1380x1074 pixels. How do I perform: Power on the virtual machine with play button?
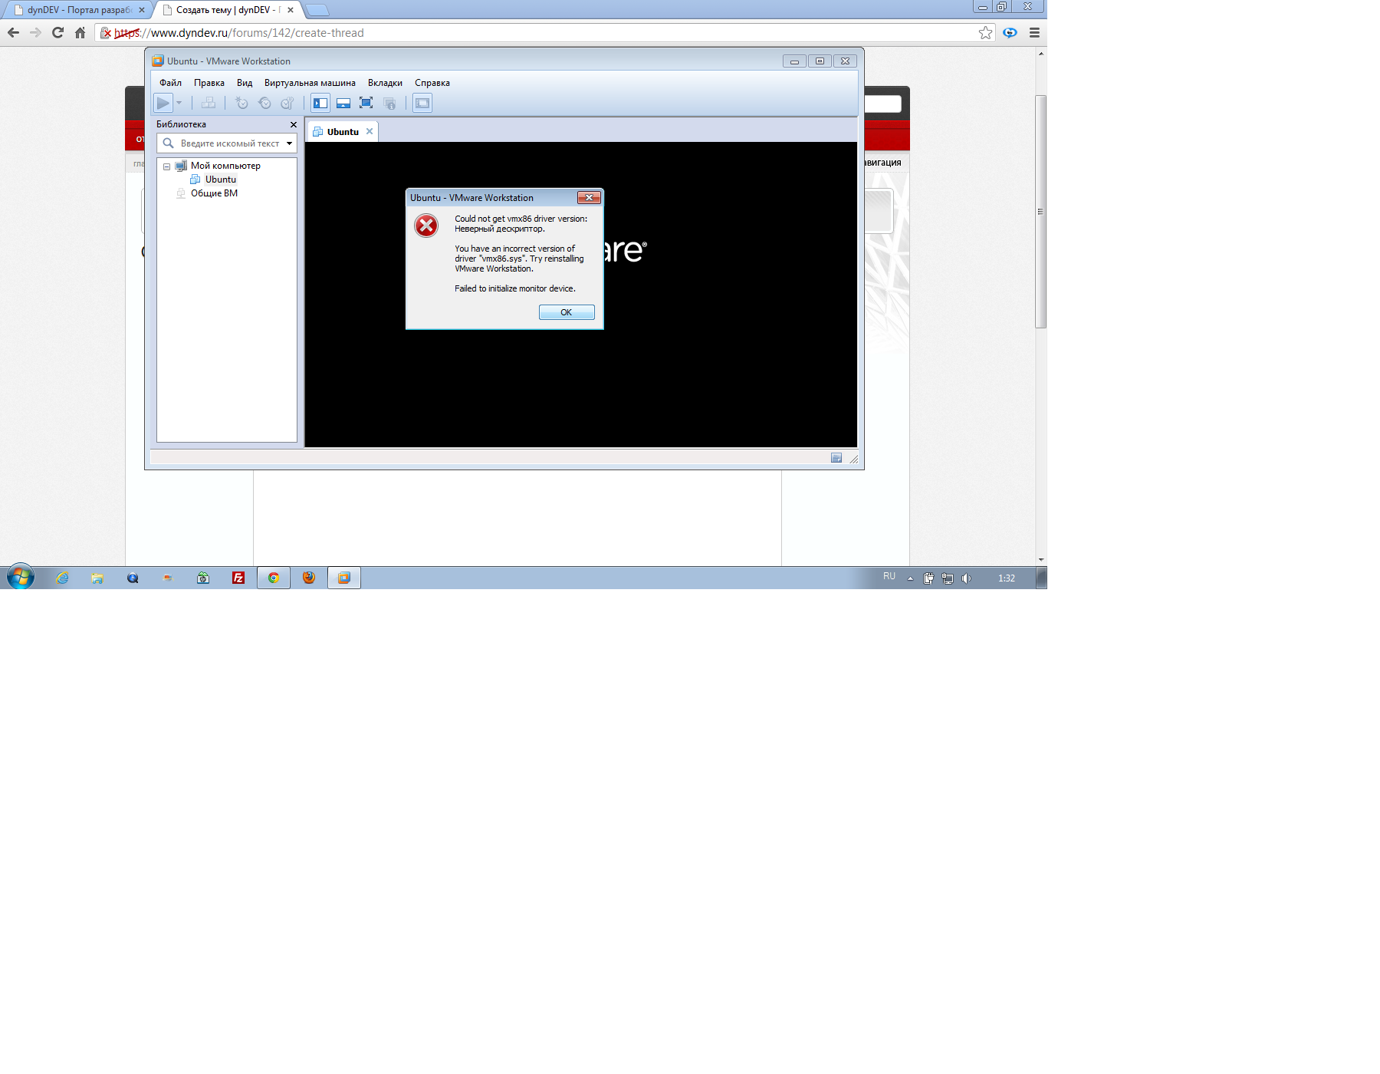163,103
